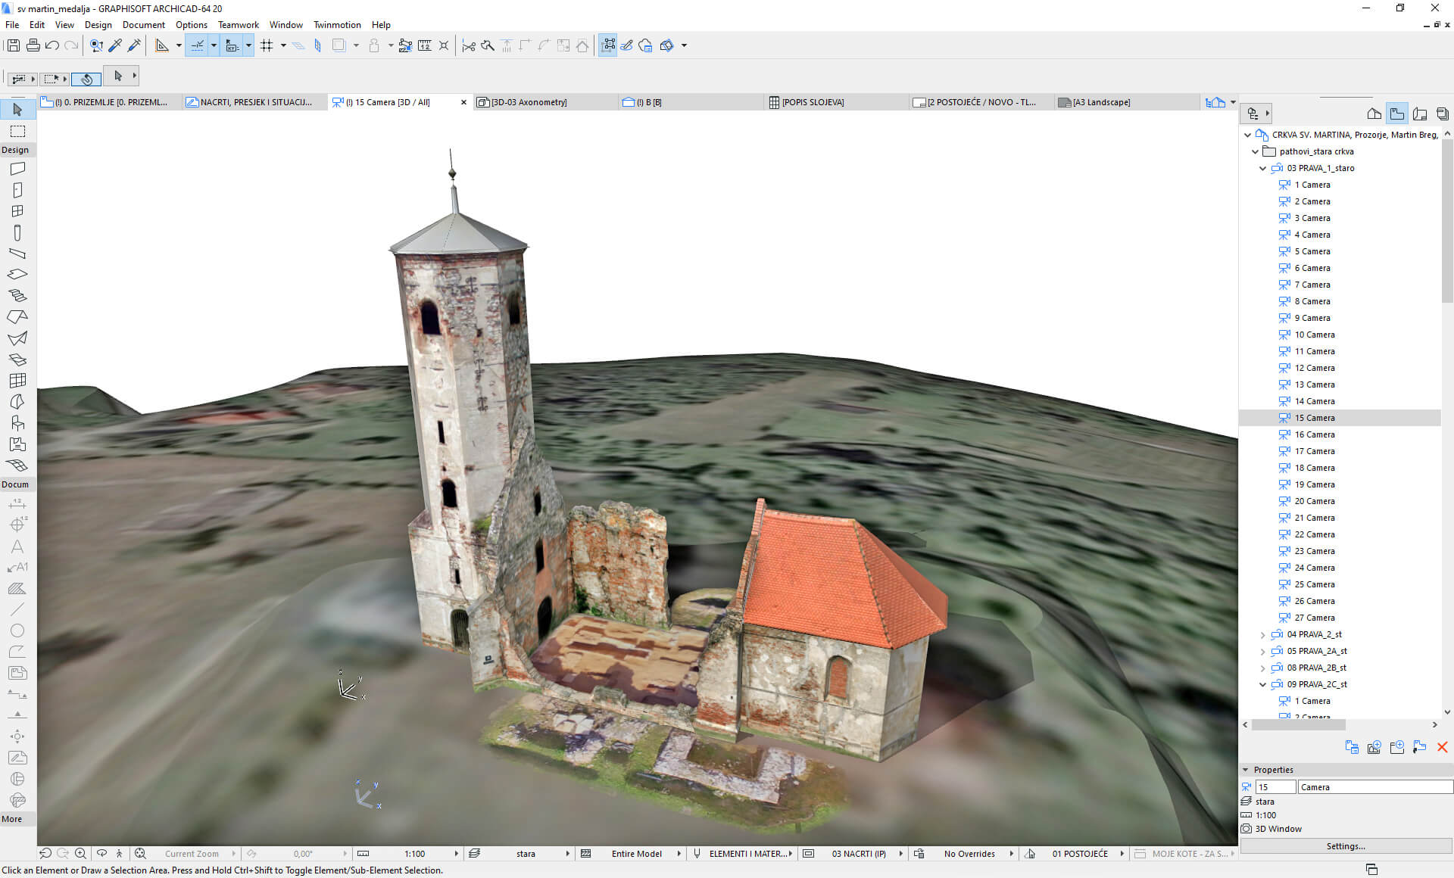Open the Document menu
Viewport: 1454px width, 878px height.
[x=143, y=25]
